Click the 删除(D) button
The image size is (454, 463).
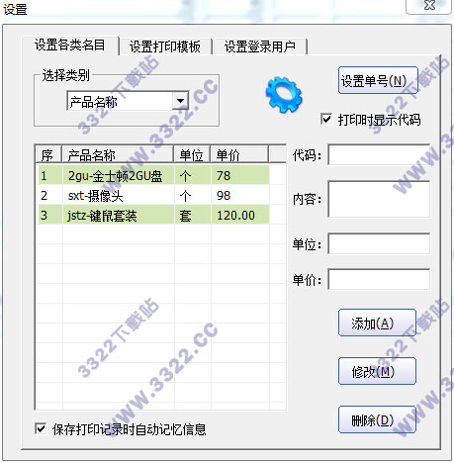tap(377, 419)
